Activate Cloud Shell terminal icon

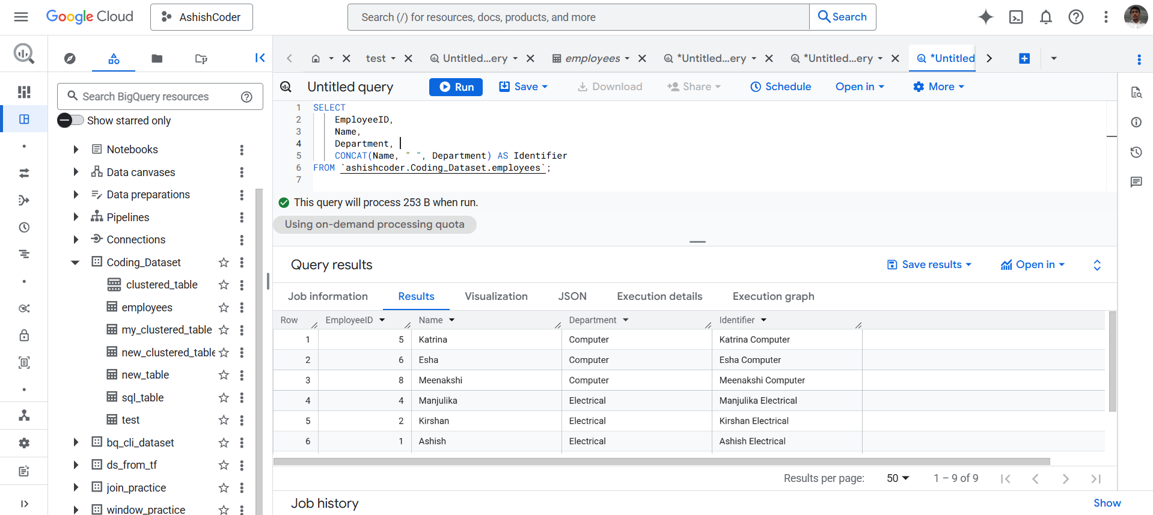(1016, 17)
